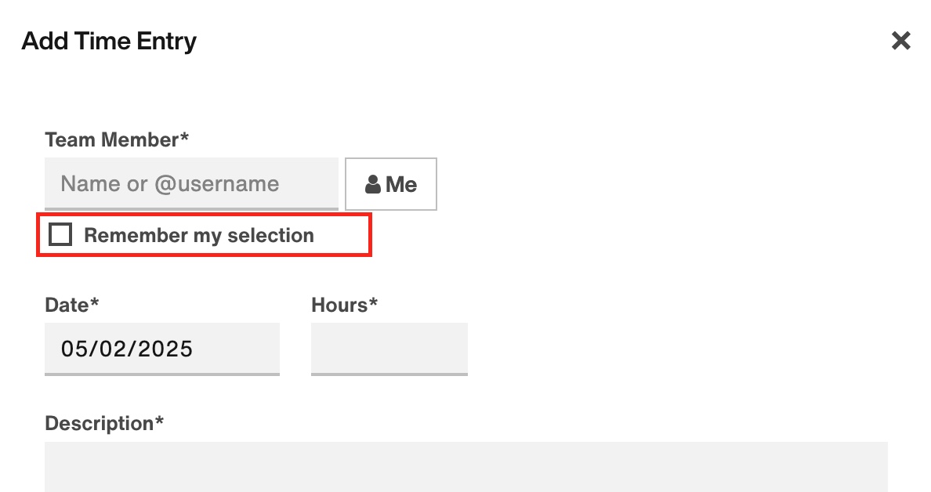Screen dimensions: 931x492
Task: Open the Date field showing 05/02/2025
Action: pyautogui.click(x=162, y=349)
